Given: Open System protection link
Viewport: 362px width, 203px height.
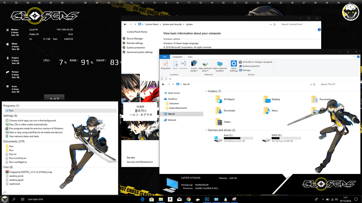Looking at the screenshot, I should (x=136, y=48).
